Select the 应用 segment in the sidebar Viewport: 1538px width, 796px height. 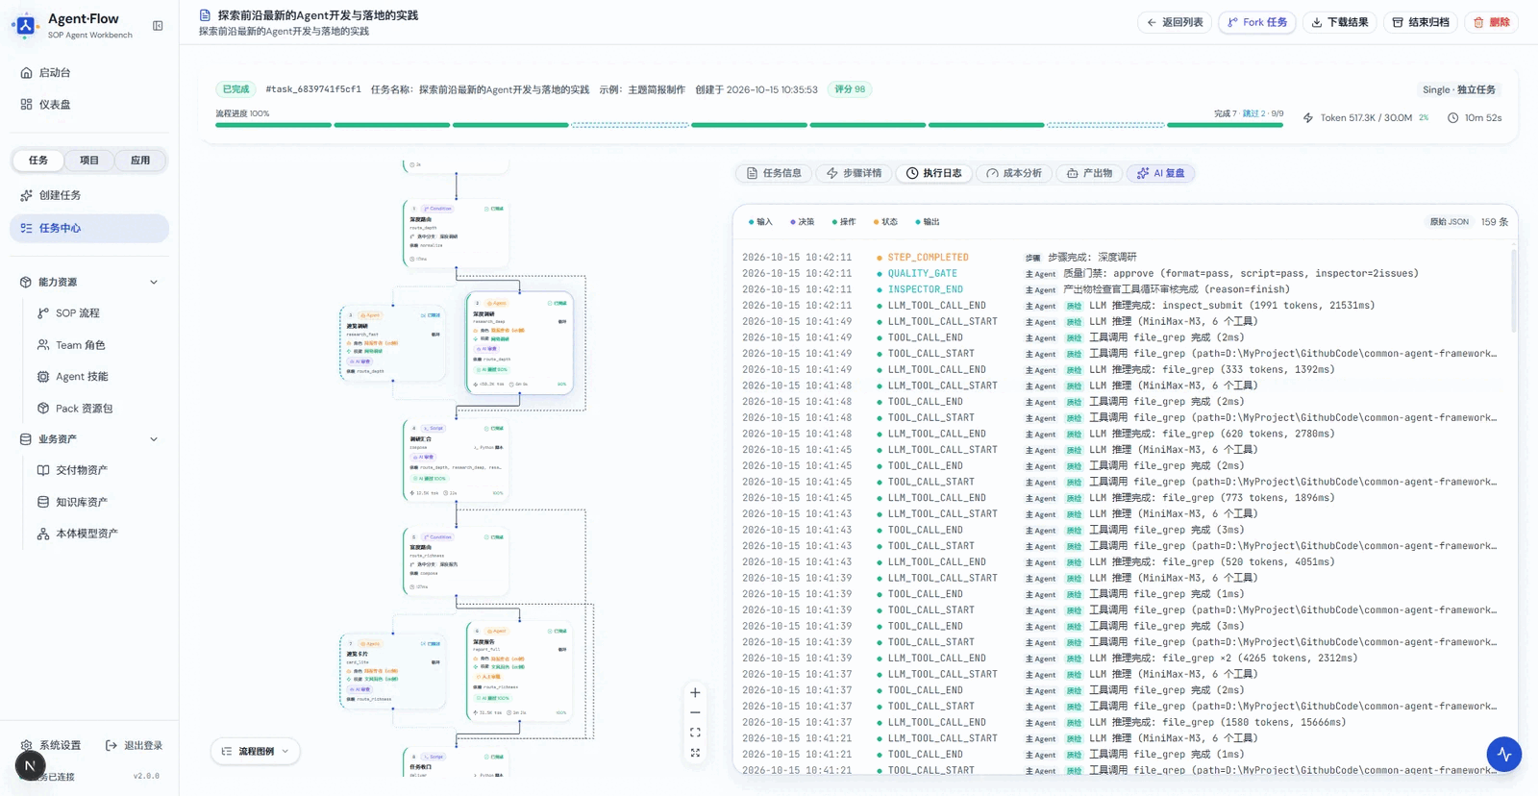pyautogui.click(x=140, y=161)
